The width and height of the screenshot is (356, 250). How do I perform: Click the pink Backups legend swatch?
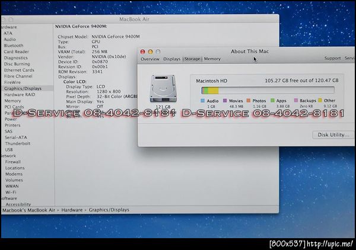(x=296, y=100)
